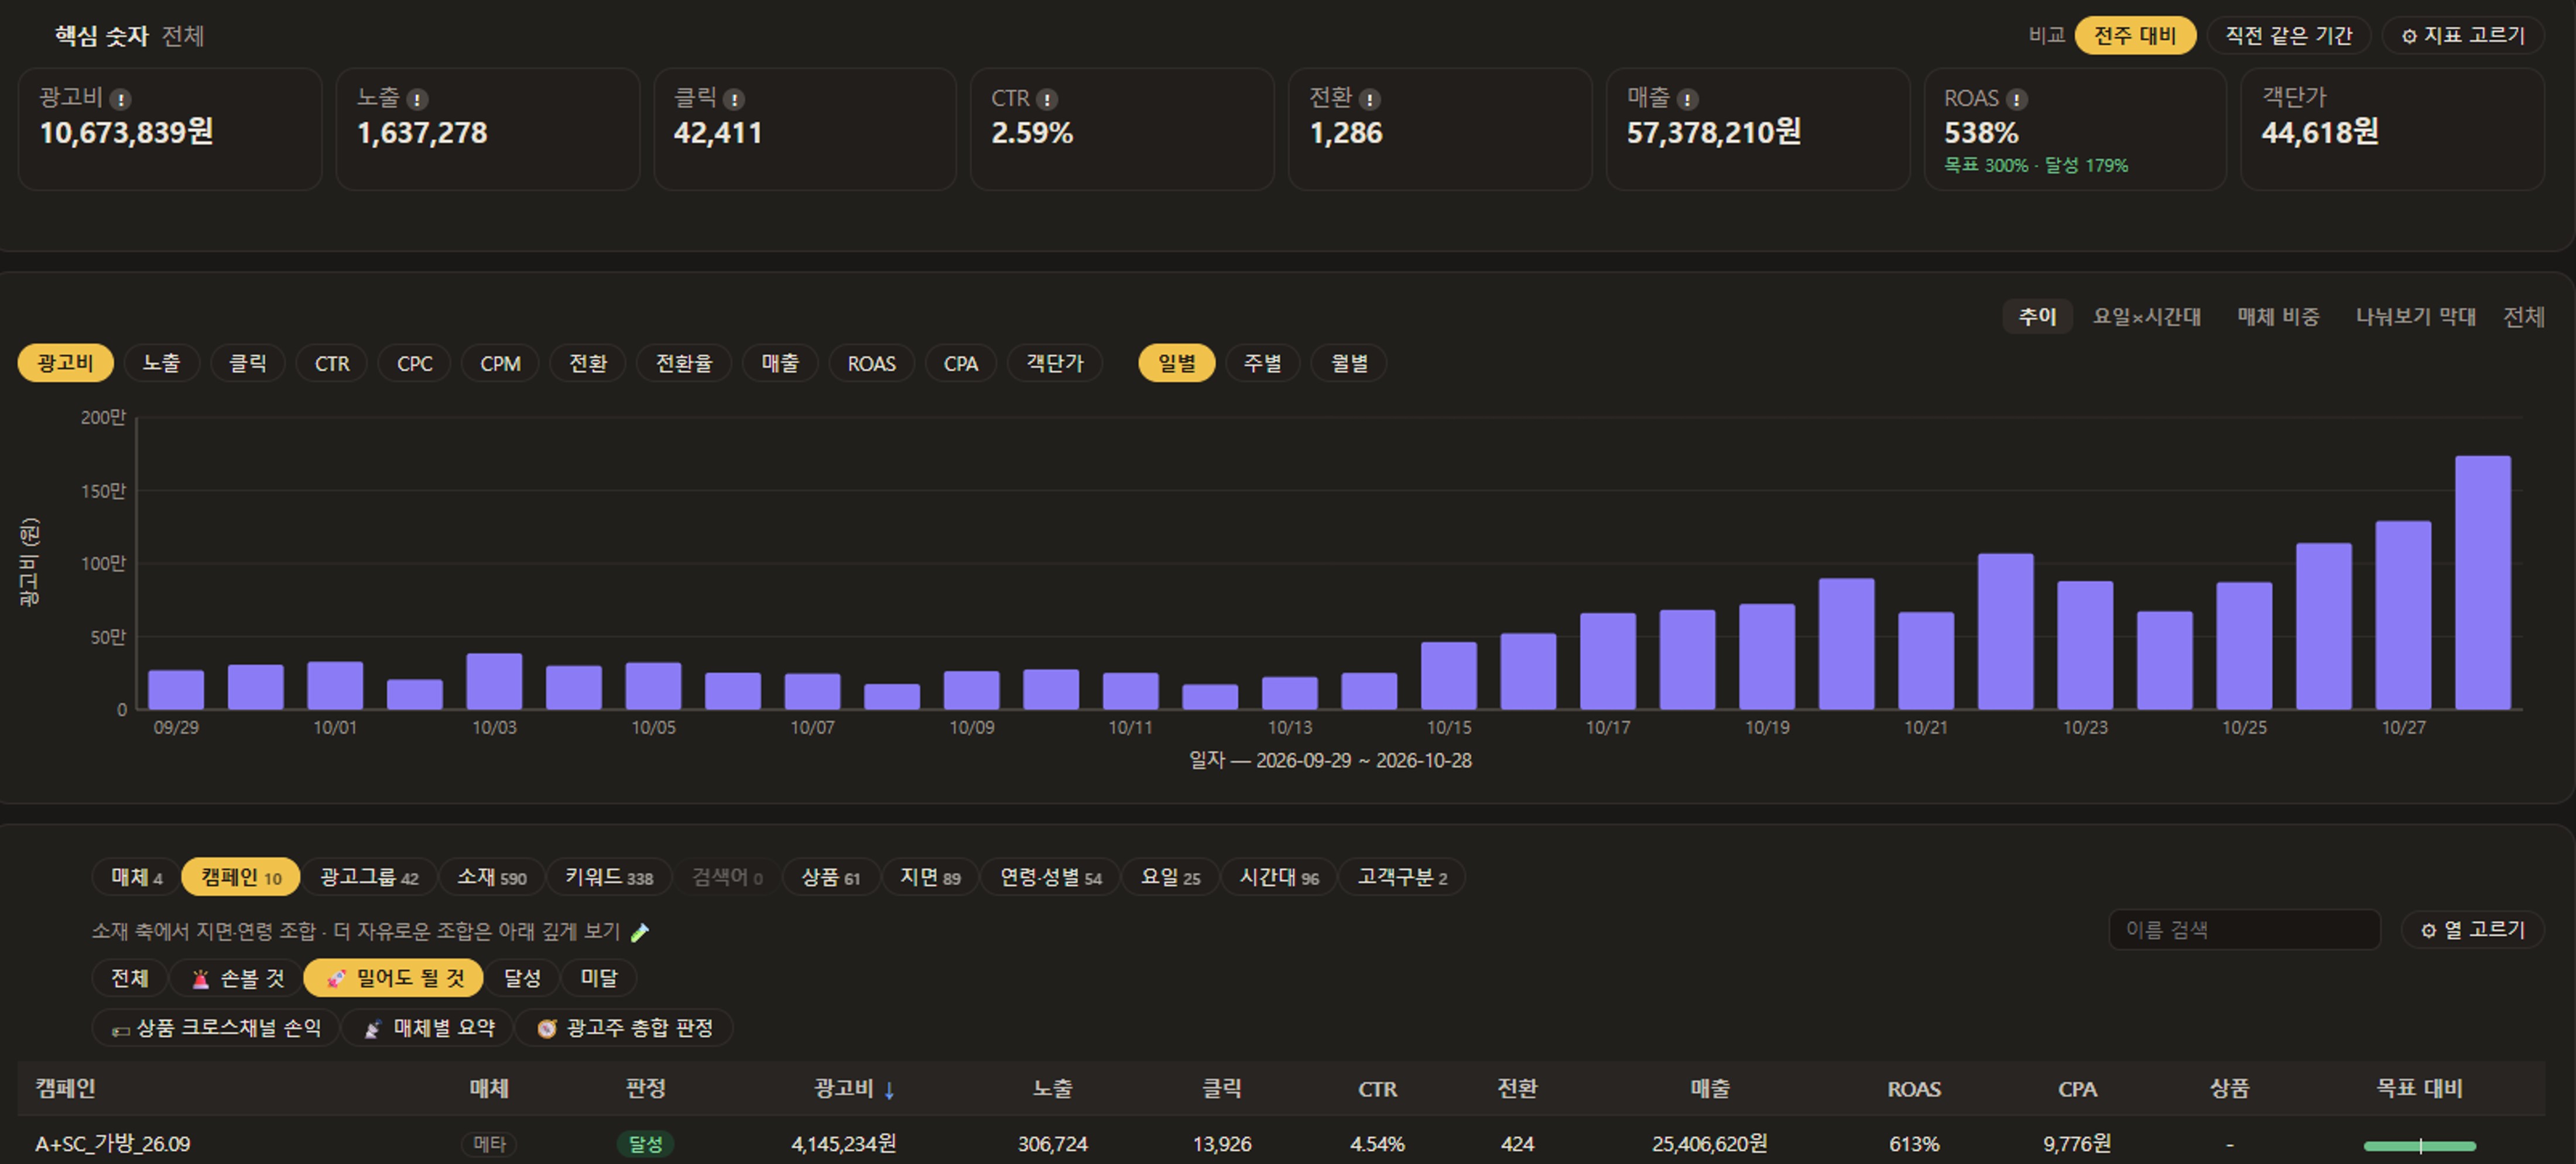Switch chart granularity to 주별
The height and width of the screenshot is (1164, 2576).
click(x=1262, y=363)
